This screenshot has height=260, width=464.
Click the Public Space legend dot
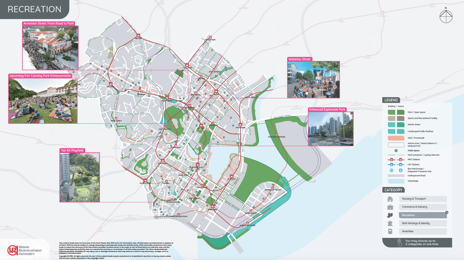pyautogui.click(x=396, y=151)
